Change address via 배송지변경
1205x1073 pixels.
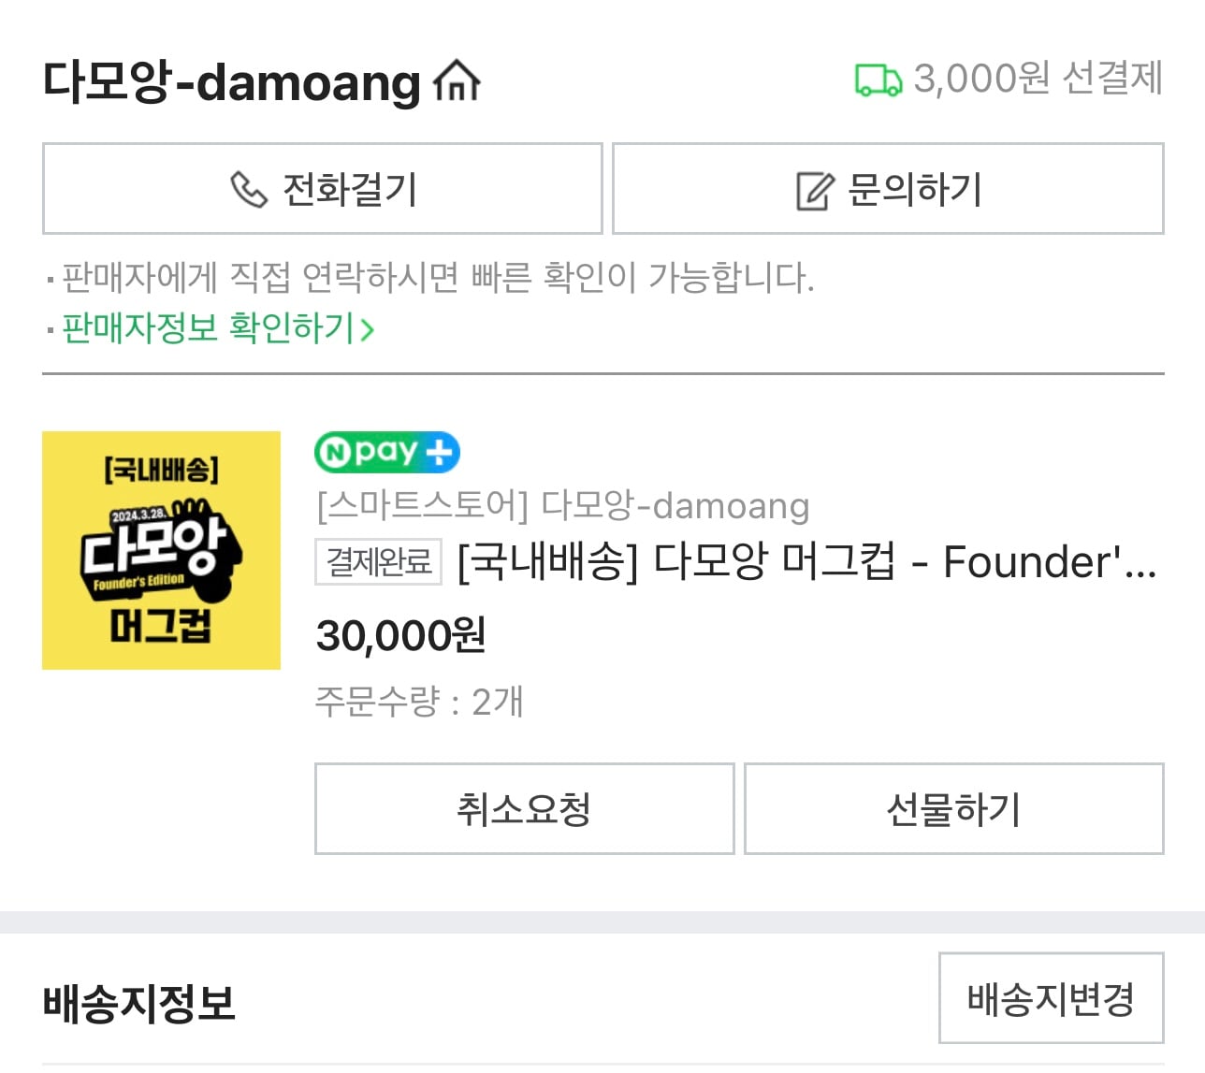point(1052,998)
